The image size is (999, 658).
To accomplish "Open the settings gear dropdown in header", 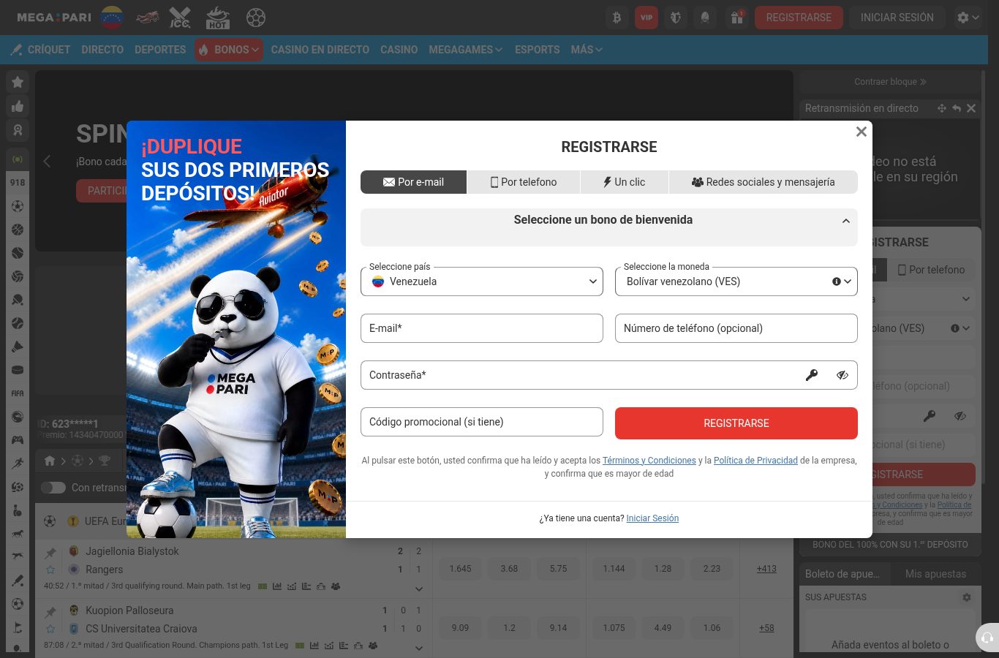I will [968, 18].
